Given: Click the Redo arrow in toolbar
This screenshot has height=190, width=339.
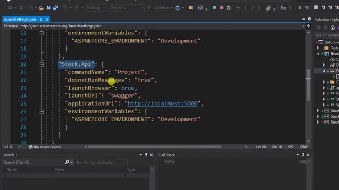Looking at the screenshot, I should 76,8.
